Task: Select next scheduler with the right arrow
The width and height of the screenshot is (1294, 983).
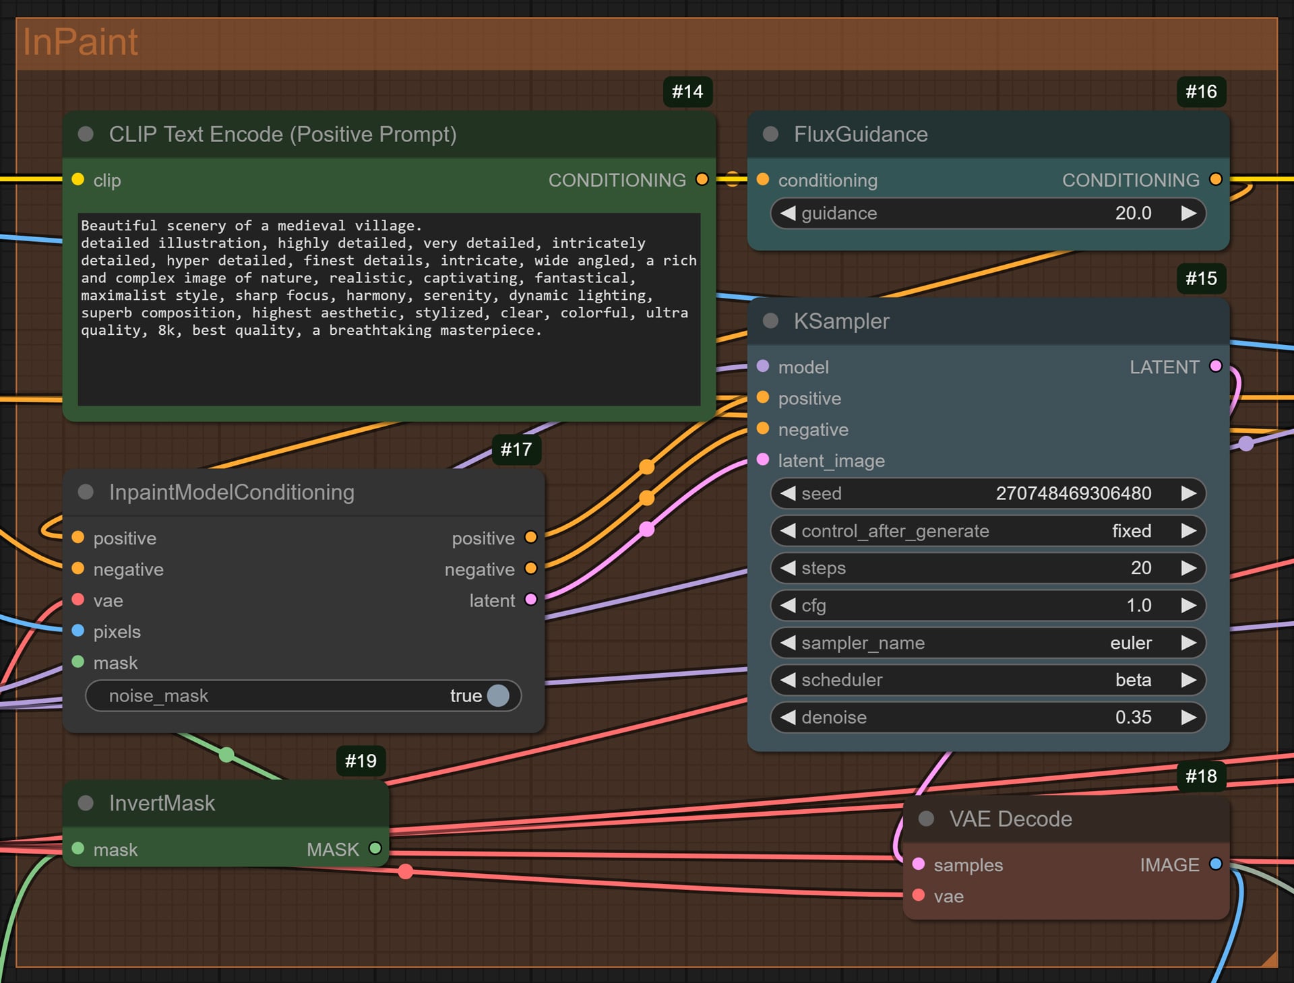Action: tap(1189, 680)
